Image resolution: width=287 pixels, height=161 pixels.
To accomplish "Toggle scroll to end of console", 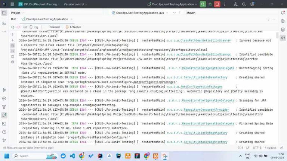I will click(x=13, y=51).
